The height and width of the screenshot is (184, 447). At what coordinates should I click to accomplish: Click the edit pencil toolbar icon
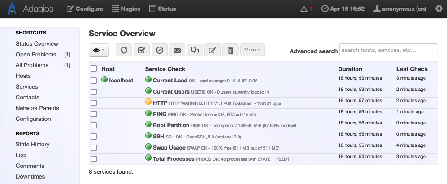point(213,50)
